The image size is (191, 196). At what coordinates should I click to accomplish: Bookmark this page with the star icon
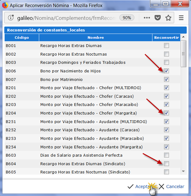coord(168,18)
